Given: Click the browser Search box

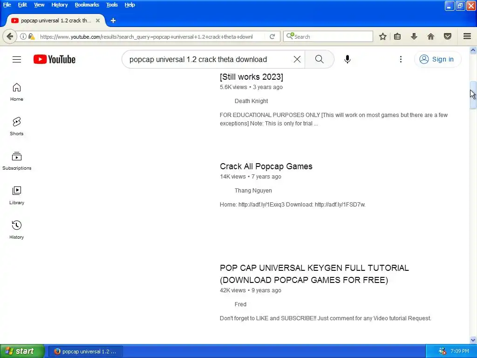Looking at the screenshot, I should 328,36.
